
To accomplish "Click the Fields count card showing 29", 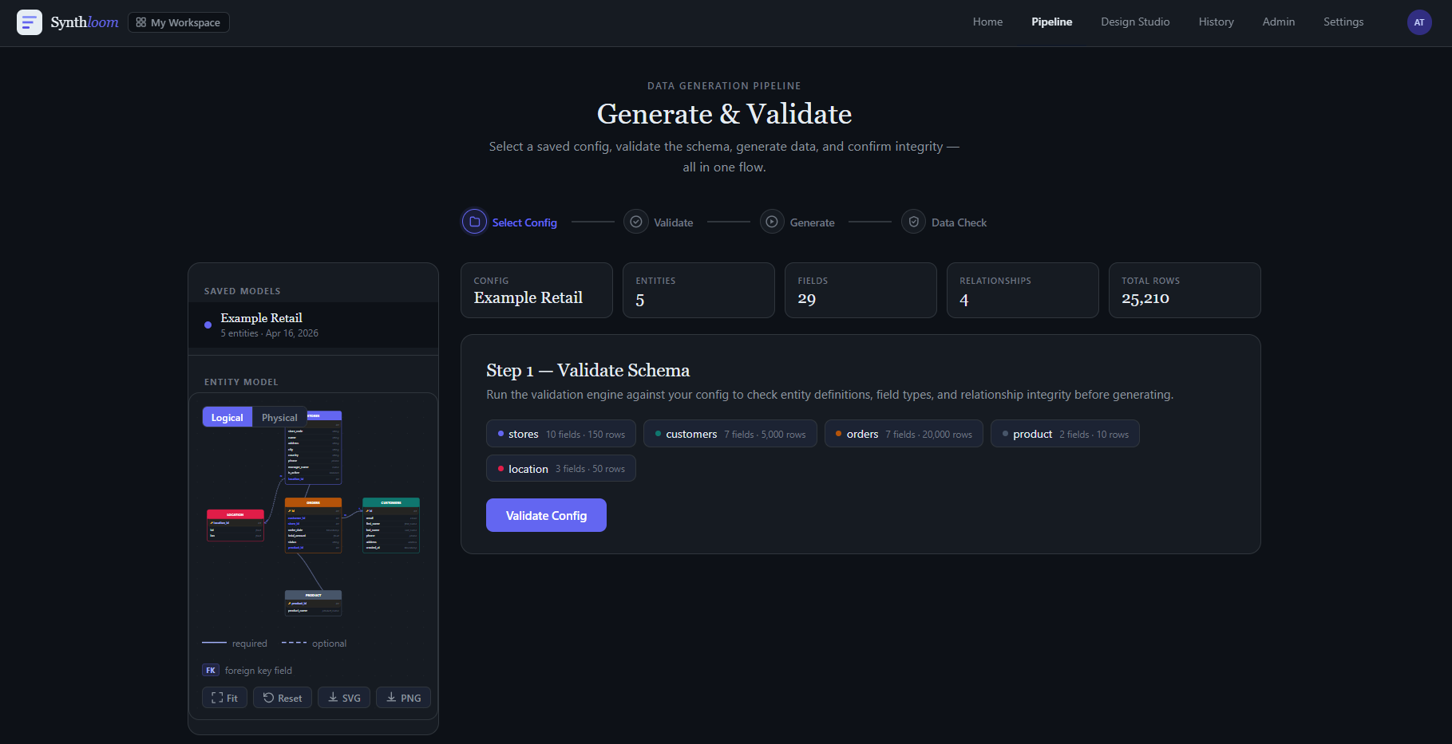I will pyautogui.click(x=861, y=290).
